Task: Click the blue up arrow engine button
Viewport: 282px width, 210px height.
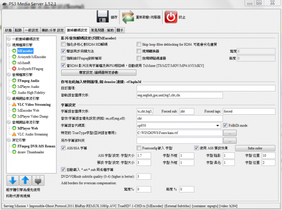Action: pyautogui.click(x=26, y=181)
